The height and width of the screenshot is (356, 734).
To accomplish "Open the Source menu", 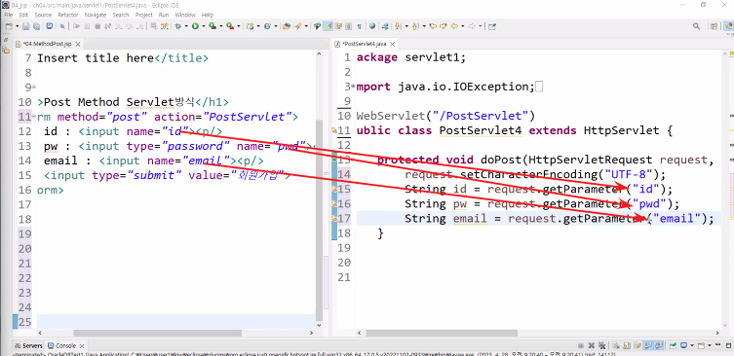I will click(x=43, y=15).
